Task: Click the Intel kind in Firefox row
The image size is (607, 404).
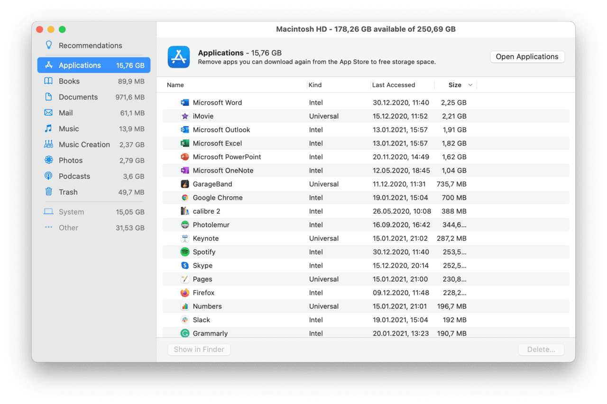Action: click(x=316, y=293)
